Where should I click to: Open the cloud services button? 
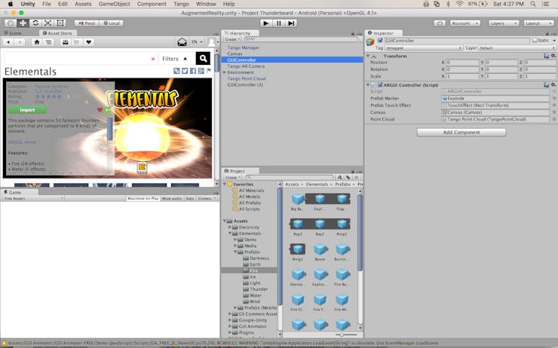click(440, 23)
